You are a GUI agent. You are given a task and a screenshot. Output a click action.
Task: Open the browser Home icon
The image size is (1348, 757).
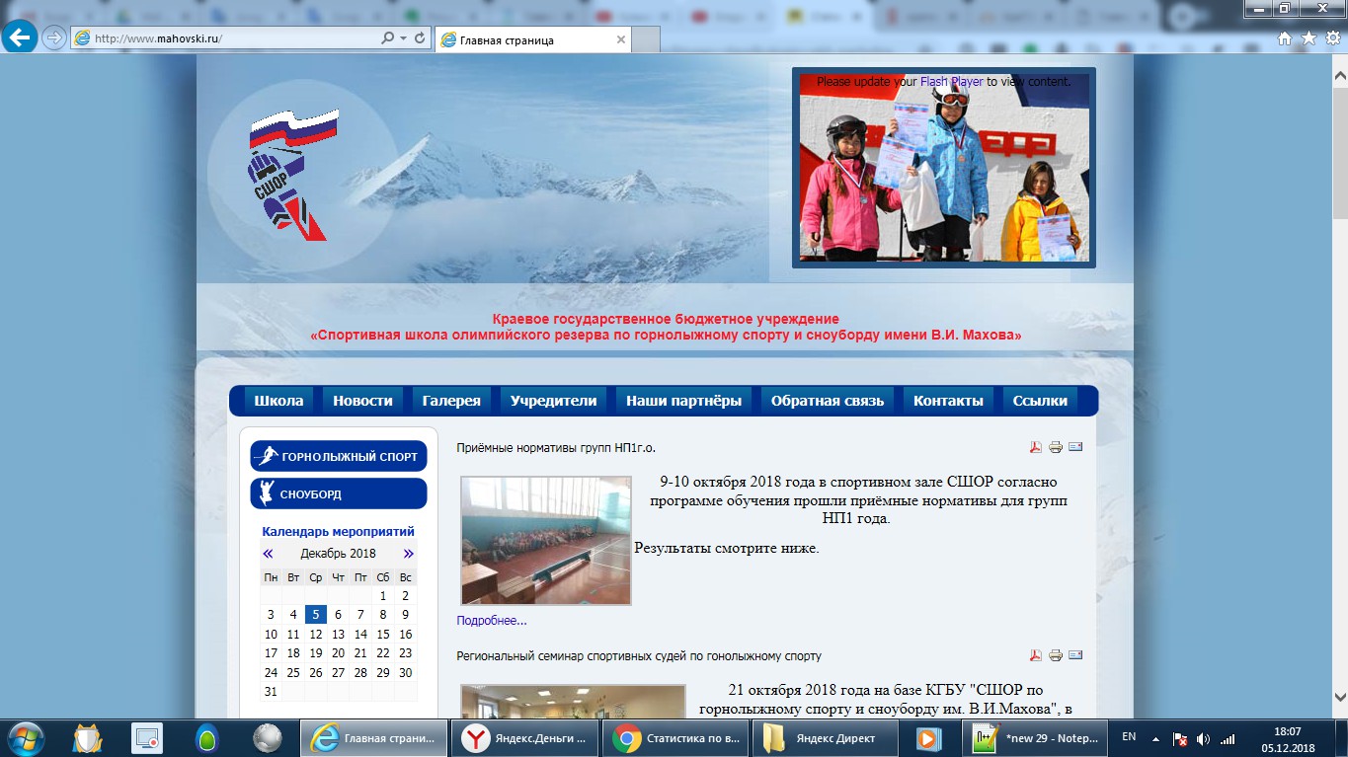(x=1285, y=38)
